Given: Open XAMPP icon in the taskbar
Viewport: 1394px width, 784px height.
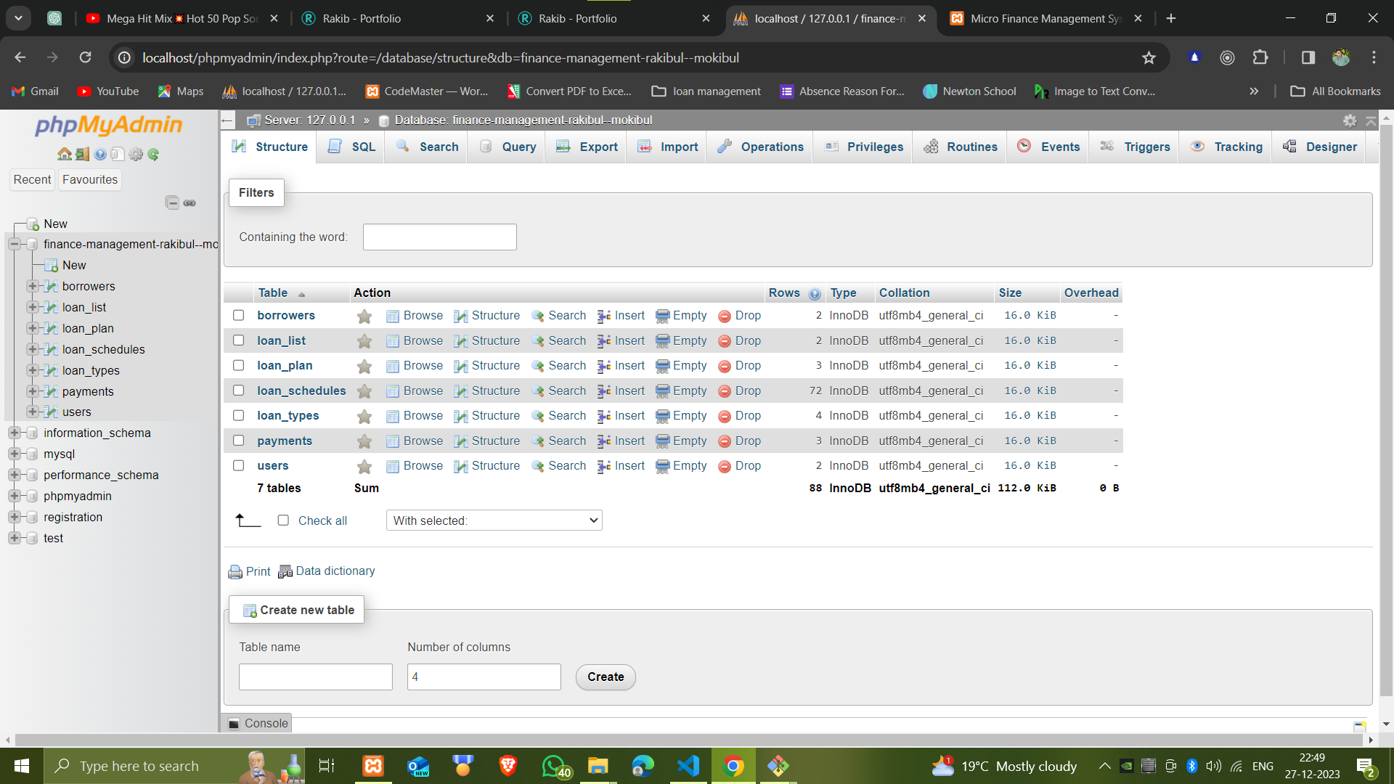Looking at the screenshot, I should point(373,766).
